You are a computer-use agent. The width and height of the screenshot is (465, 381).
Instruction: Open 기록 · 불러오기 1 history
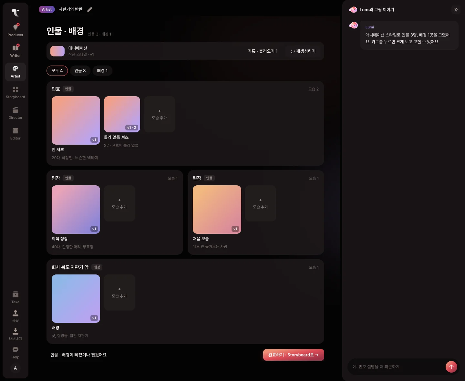pos(263,51)
